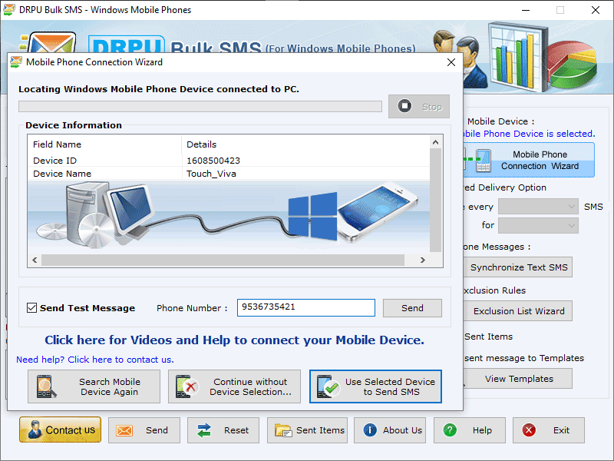Click the Stop control to halt device search

click(419, 106)
